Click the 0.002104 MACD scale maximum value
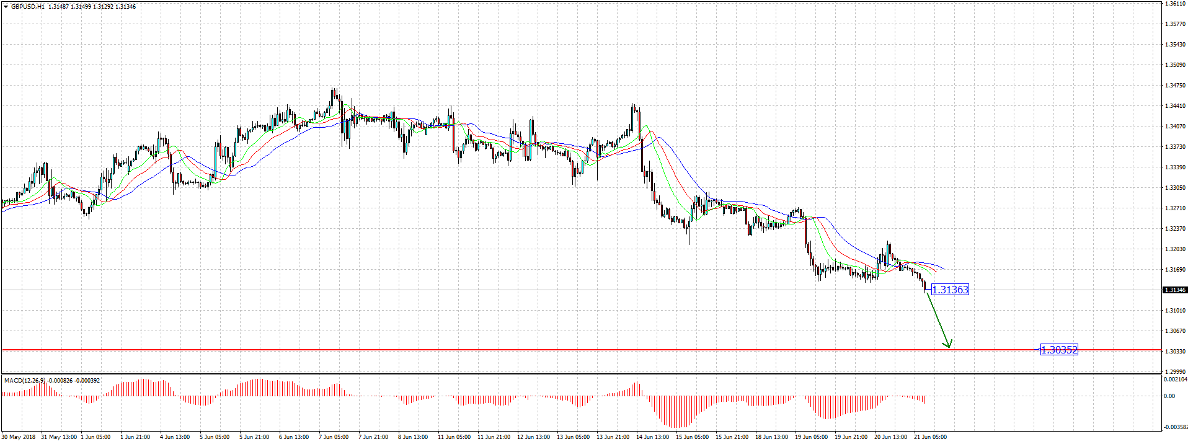Viewport: 1188px width, 444px height. [x=1175, y=379]
